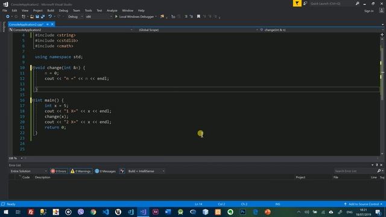The width and height of the screenshot is (386, 217).
Task: Expand the Local Windows Debugger dropdown arrow
Action: pyautogui.click(x=156, y=16)
